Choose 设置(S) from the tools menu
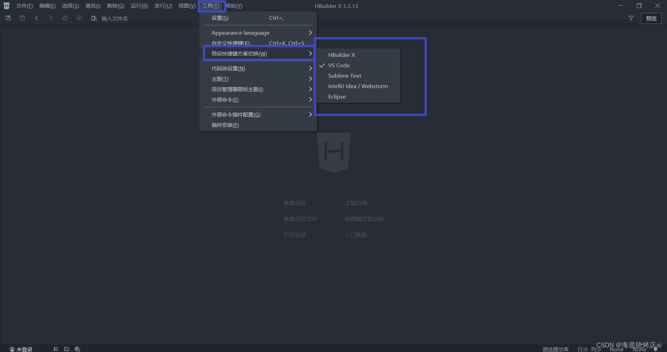The width and height of the screenshot is (667, 352). (258, 18)
